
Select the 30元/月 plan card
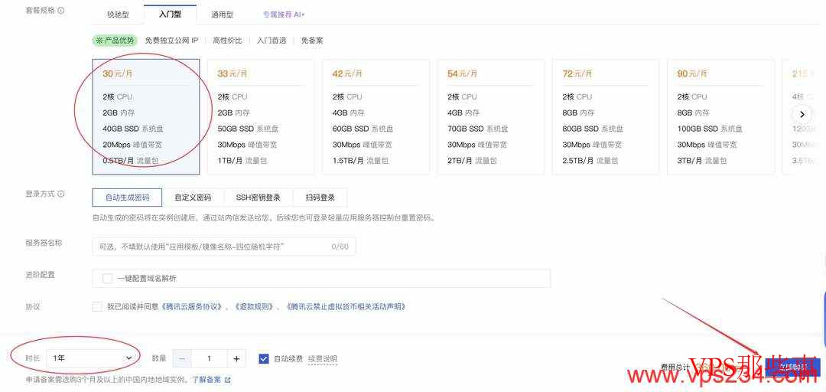tap(146, 116)
